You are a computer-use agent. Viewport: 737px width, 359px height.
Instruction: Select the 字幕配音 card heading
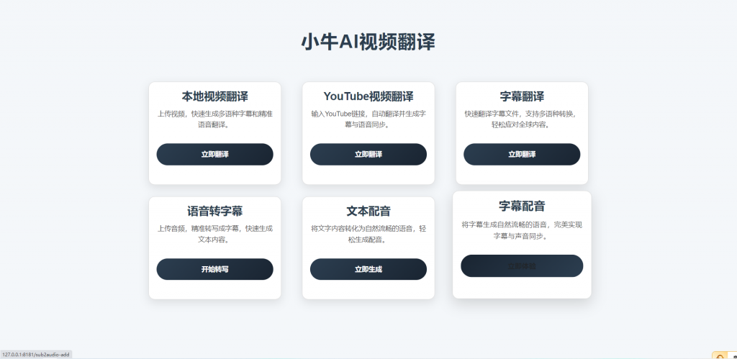point(522,206)
